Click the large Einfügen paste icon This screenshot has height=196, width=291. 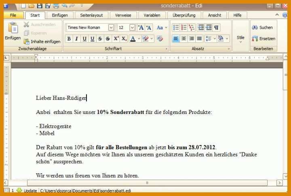click(x=13, y=28)
